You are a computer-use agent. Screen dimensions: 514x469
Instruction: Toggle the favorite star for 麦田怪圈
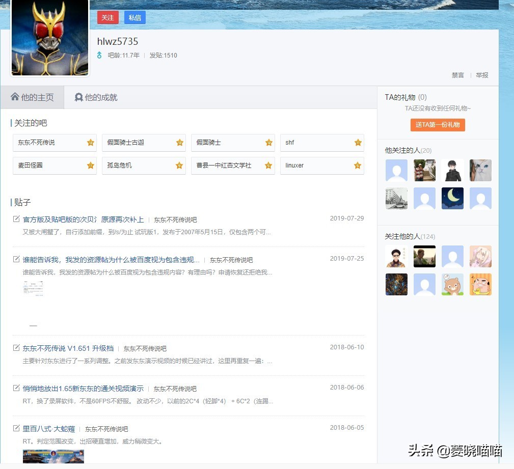(x=91, y=165)
